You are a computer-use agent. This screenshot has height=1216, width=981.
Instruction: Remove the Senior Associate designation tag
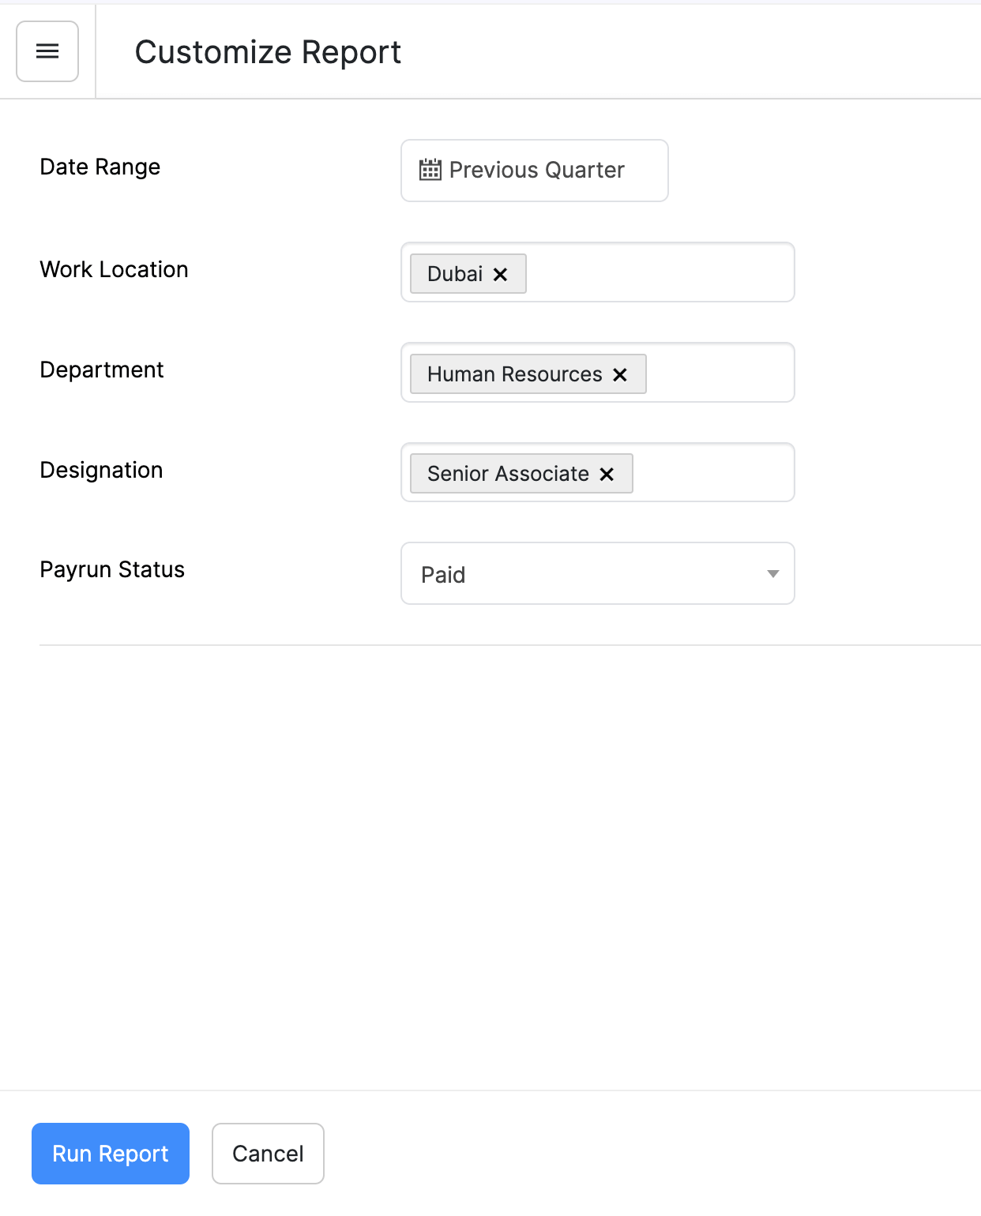[x=607, y=474]
